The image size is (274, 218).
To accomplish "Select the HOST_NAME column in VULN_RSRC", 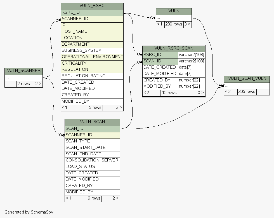I will tap(92, 32).
